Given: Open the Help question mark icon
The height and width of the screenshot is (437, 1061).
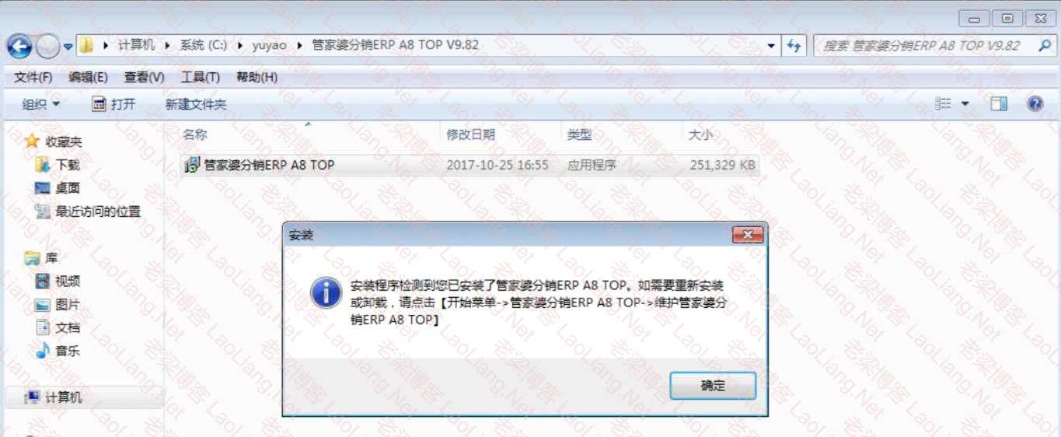Looking at the screenshot, I should [1035, 103].
